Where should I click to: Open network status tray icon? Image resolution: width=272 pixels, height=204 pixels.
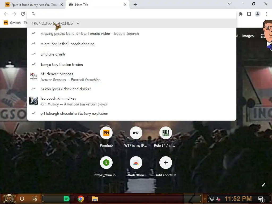(212, 199)
